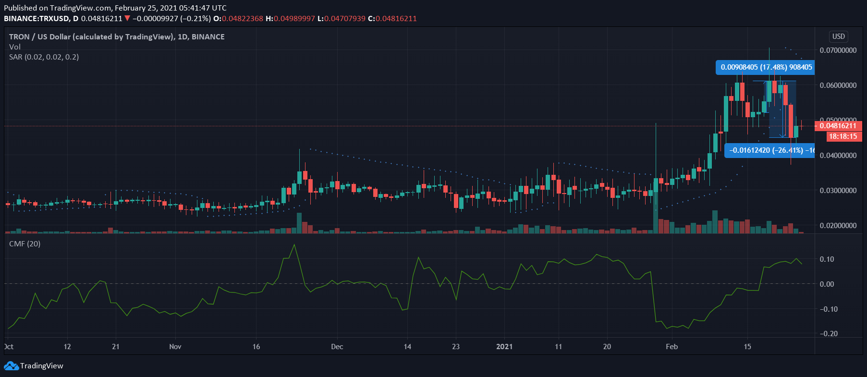Select the 17.48% price range measurement label
867x377 pixels.
pyautogui.click(x=766, y=67)
